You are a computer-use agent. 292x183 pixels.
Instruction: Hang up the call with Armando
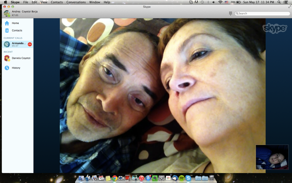pos(30,44)
